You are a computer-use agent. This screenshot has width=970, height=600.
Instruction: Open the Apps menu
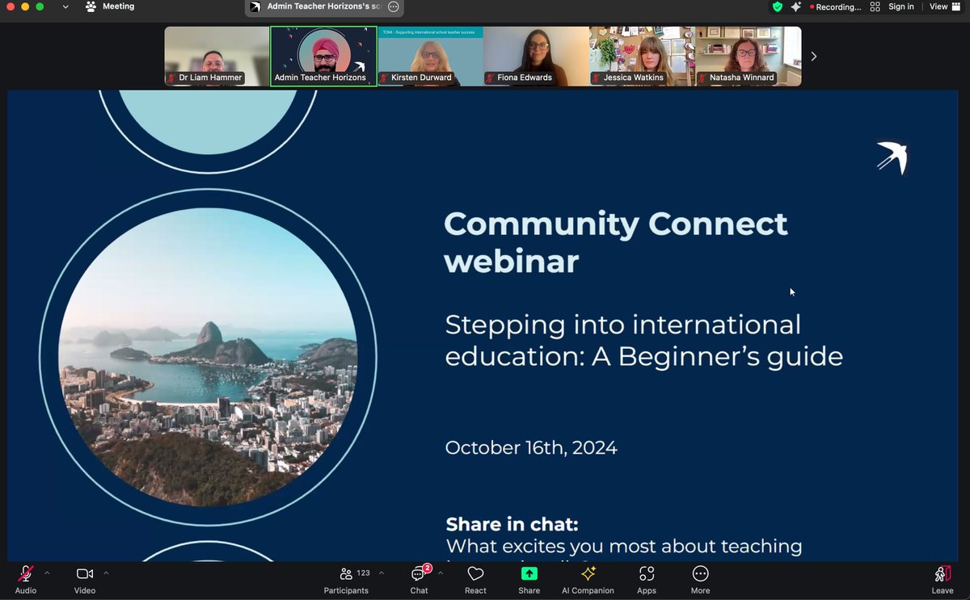click(647, 579)
